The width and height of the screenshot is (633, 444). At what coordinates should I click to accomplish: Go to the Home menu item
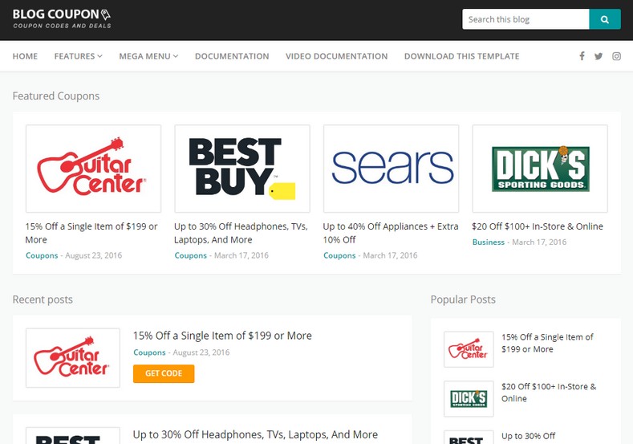(x=25, y=56)
